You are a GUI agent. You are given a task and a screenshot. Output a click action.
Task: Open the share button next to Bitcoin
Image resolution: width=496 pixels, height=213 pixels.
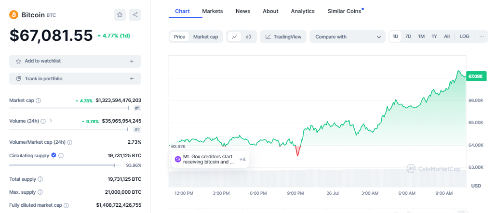135,15
